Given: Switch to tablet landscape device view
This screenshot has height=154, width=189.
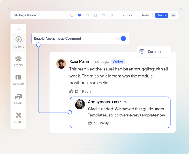Looking at the screenshot, I should point(88,15).
